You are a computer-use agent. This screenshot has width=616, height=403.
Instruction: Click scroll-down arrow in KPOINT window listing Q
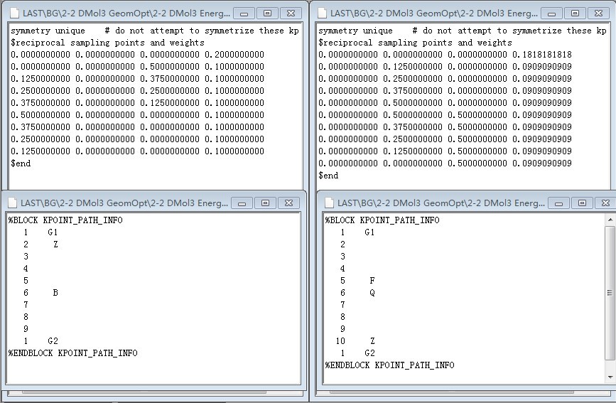[x=610, y=377]
